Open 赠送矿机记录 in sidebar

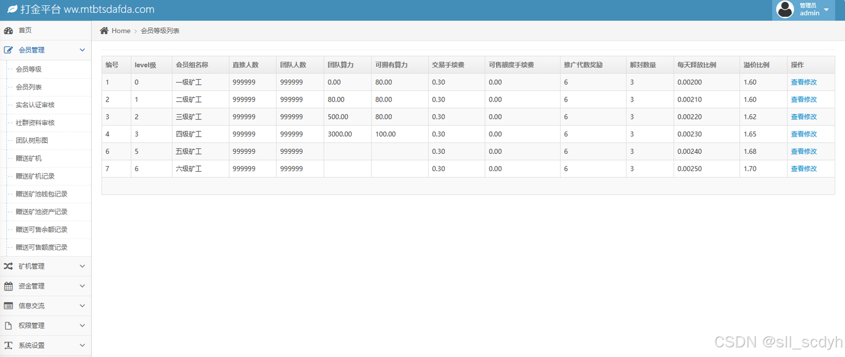pyautogui.click(x=35, y=176)
